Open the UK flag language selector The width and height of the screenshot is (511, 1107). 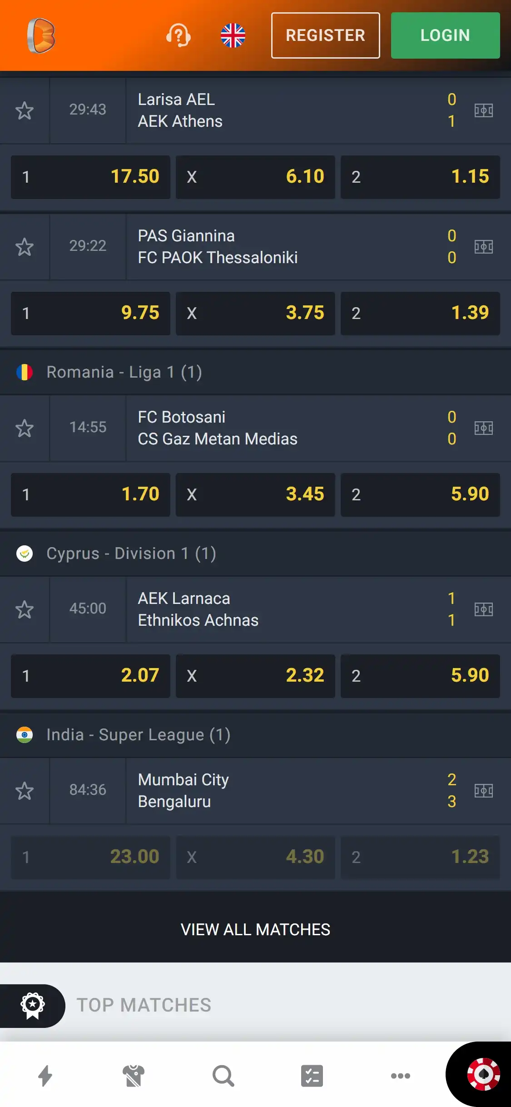pyautogui.click(x=233, y=35)
